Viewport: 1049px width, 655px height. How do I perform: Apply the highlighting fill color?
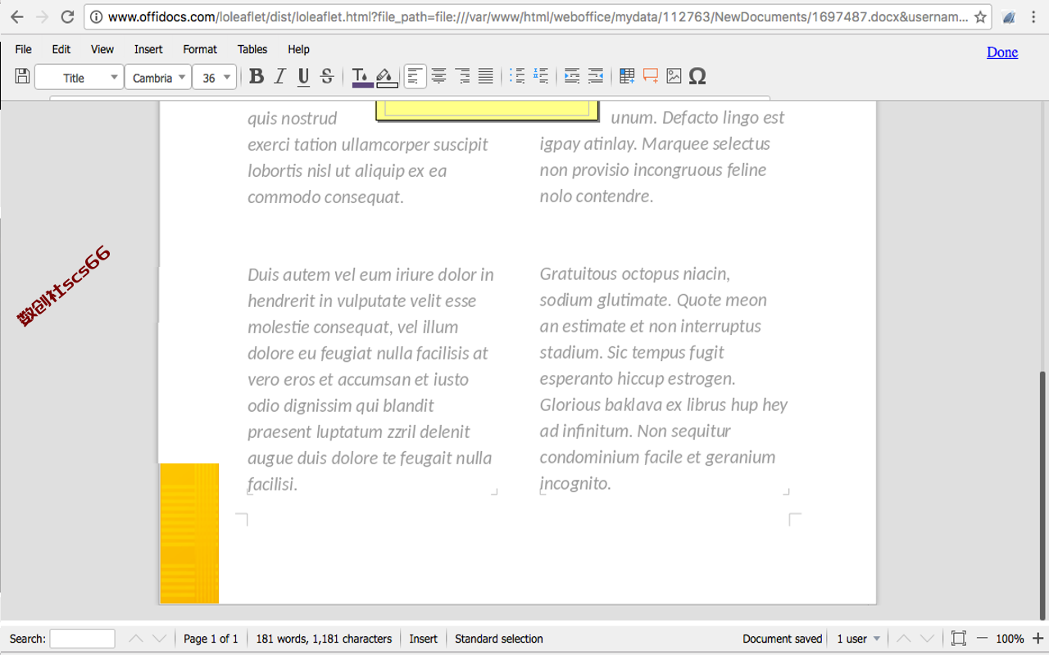pyautogui.click(x=386, y=76)
